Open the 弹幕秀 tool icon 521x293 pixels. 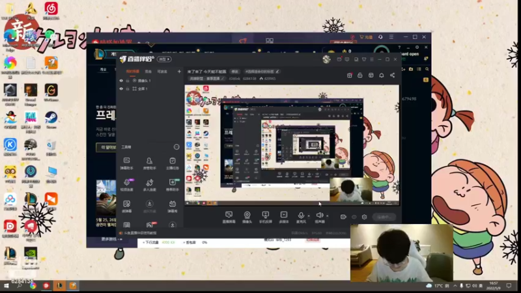pos(173,206)
